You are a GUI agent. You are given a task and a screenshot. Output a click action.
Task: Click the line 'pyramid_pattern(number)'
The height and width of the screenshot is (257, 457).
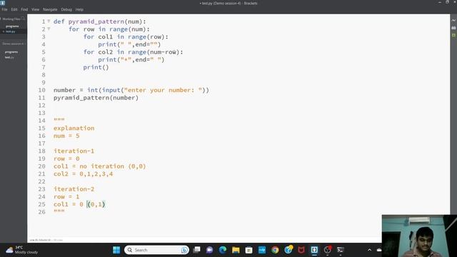(96, 98)
